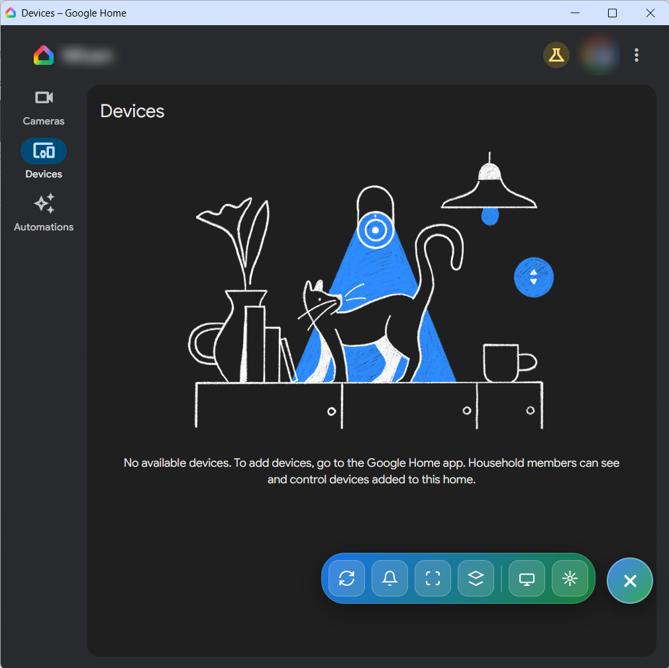
Task: Open the three-dot overflow menu
Action: click(x=637, y=55)
